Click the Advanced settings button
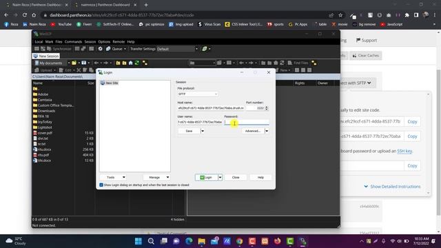The image size is (441, 248). click(253, 131)
